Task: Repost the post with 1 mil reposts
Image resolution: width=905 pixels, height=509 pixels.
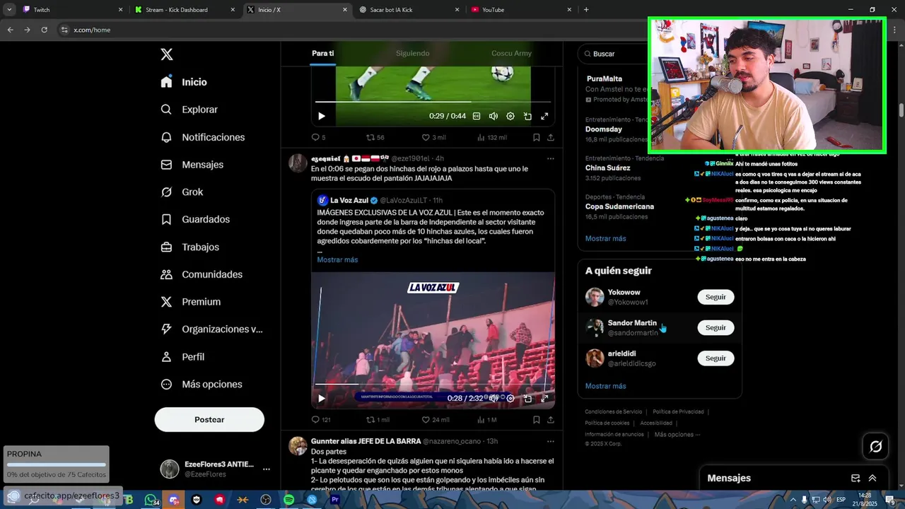Action: tap(378, 419)
